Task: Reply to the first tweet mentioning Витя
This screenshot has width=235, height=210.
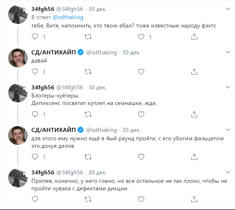Action: coord(35,37)
